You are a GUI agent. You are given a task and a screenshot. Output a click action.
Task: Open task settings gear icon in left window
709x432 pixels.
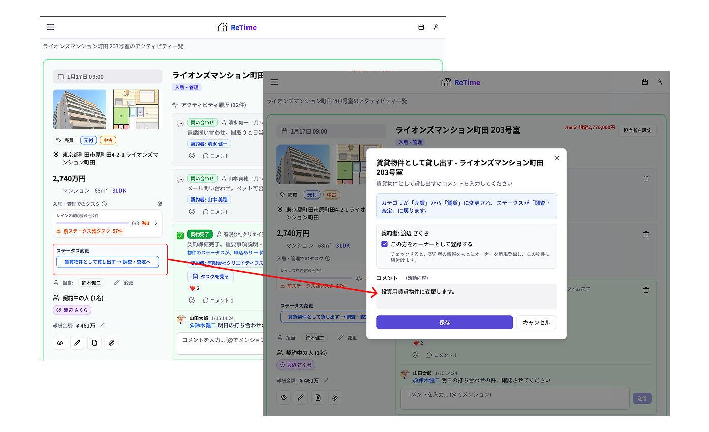(159, 204)
